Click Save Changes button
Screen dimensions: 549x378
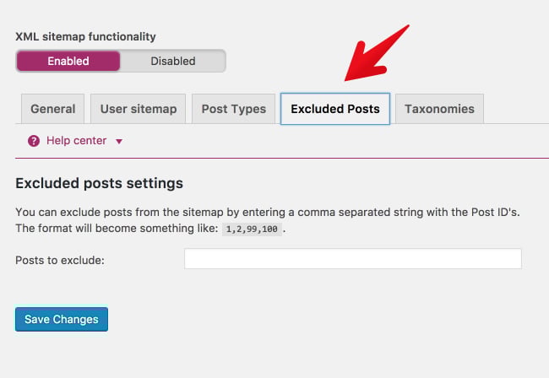pos(62,319)
